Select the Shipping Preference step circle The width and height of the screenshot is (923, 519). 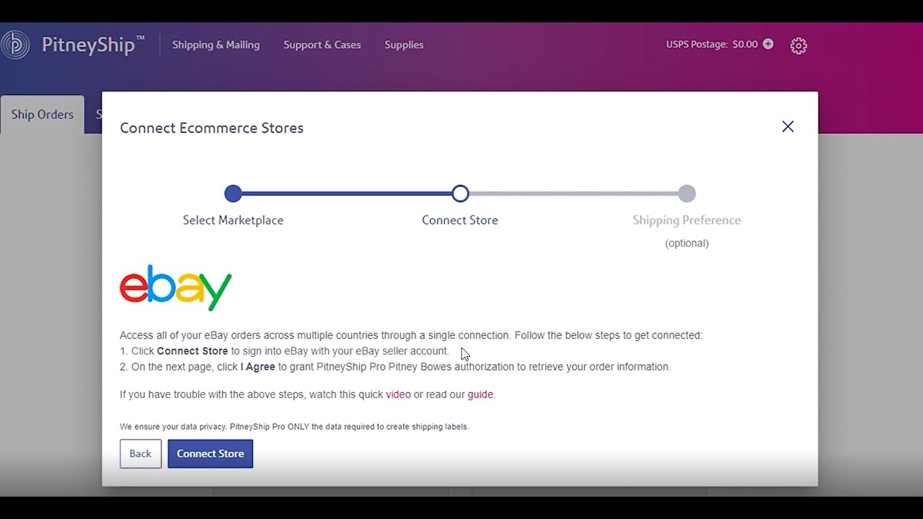click(686, 193)
